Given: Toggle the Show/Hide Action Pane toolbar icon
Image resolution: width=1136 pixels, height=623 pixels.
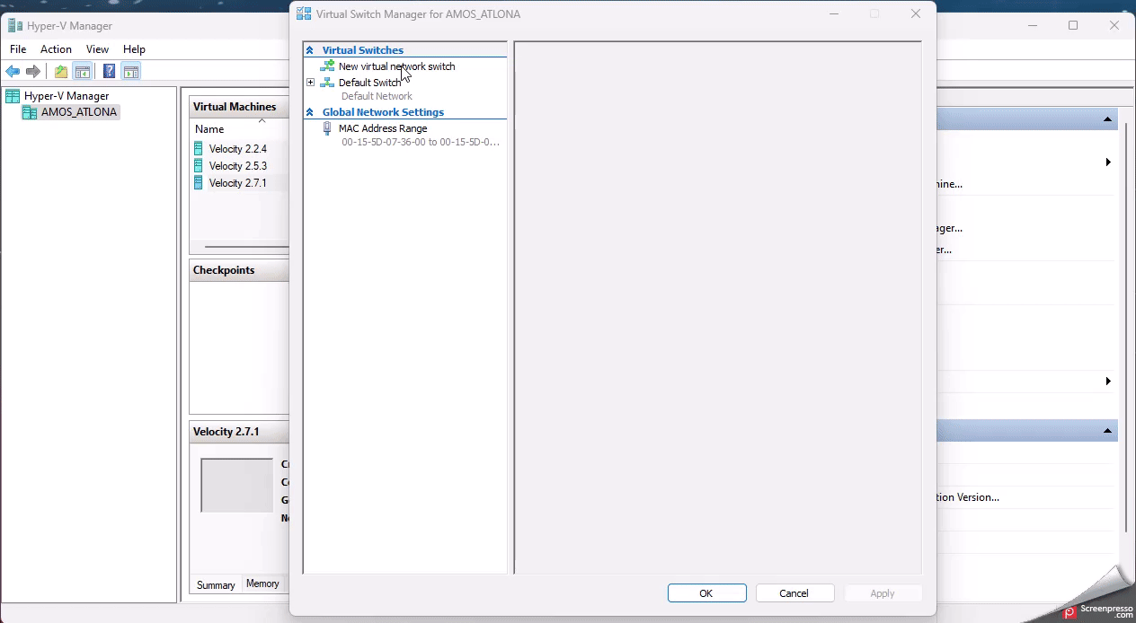Looking at the screenshot, I should [x=131, y=72].
